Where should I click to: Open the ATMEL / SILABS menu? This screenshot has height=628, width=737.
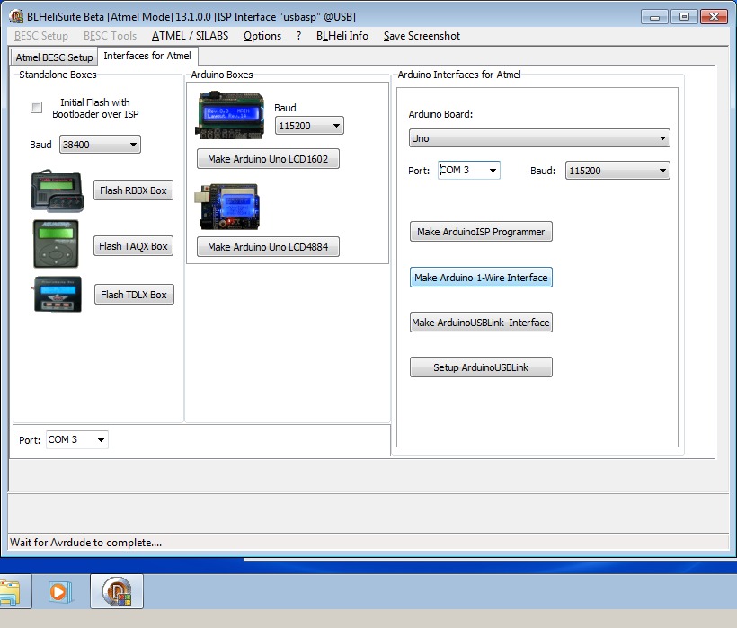190,36
